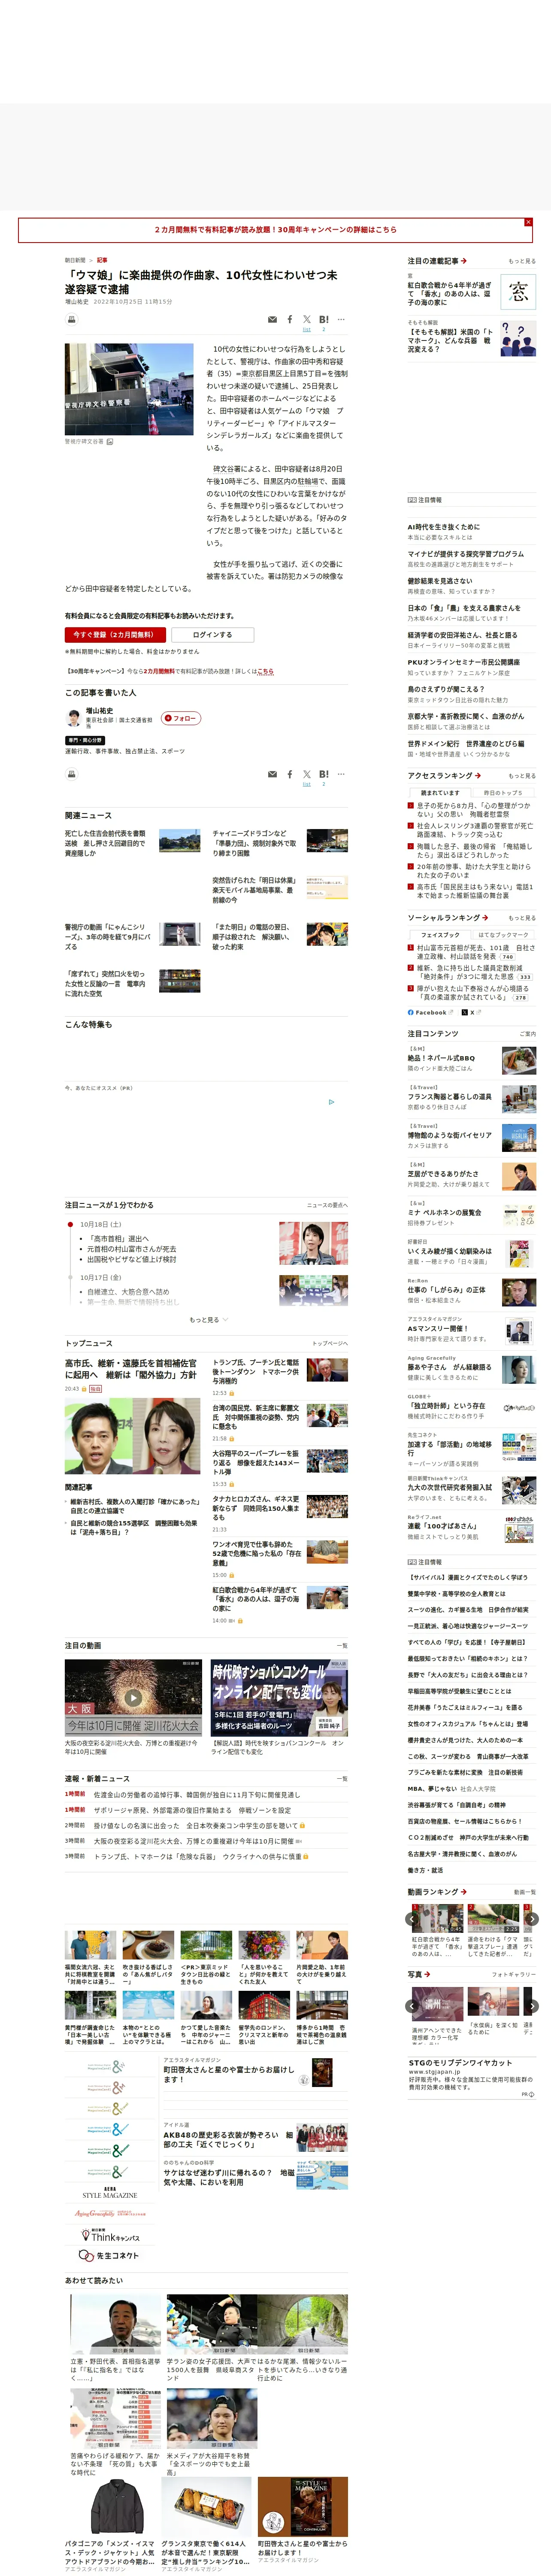Share article on Facebook at top
This screenshot has height=2576, width=551.
click(x=290, y=320)
